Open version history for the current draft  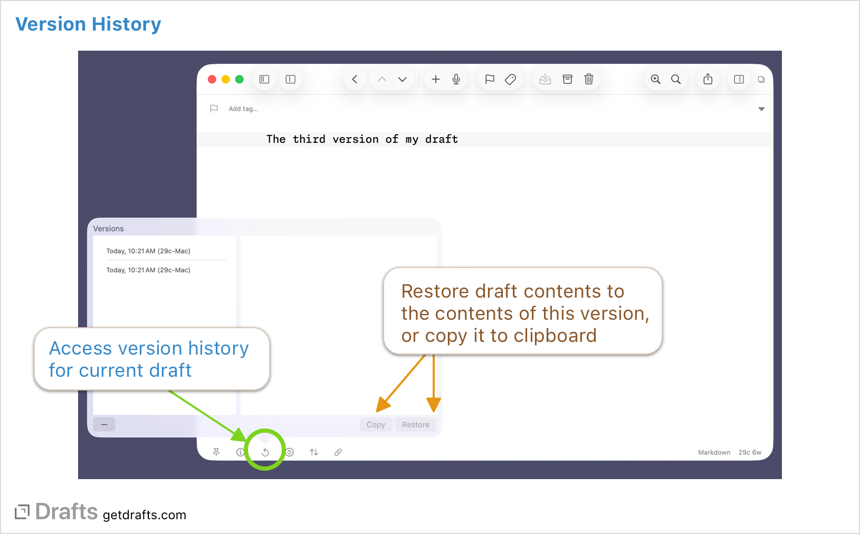265,452
